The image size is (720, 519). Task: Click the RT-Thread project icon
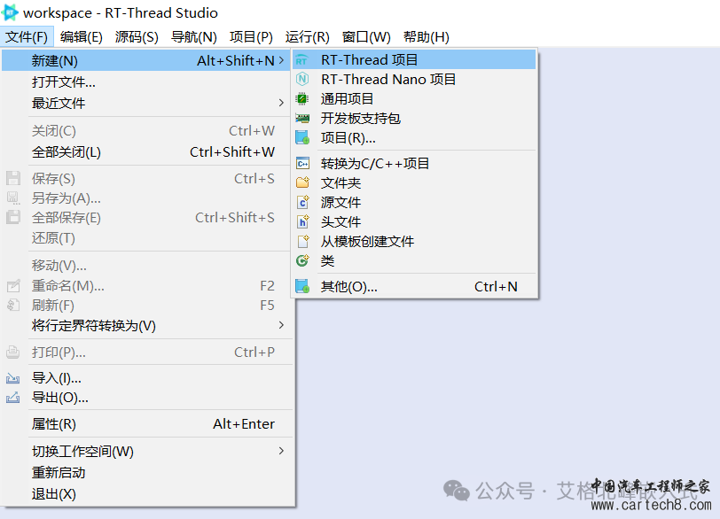click(301, 60)
